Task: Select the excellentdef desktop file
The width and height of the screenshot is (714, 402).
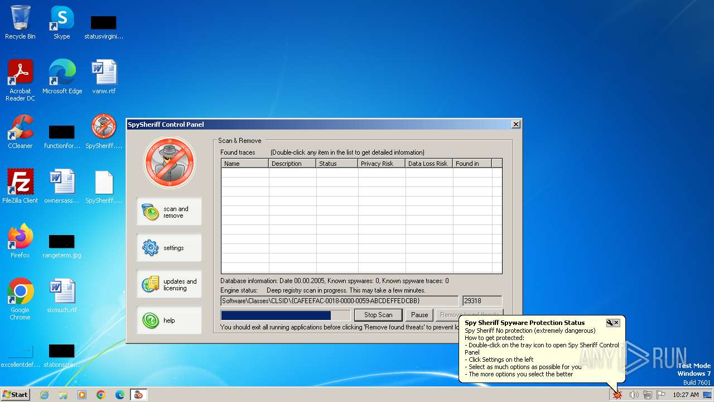Action: coord(20,355)
